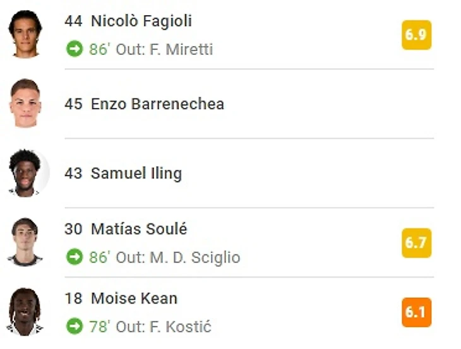
Task: Click shirt number 45 beside Barrenechea
Action: tap(73, 104)
